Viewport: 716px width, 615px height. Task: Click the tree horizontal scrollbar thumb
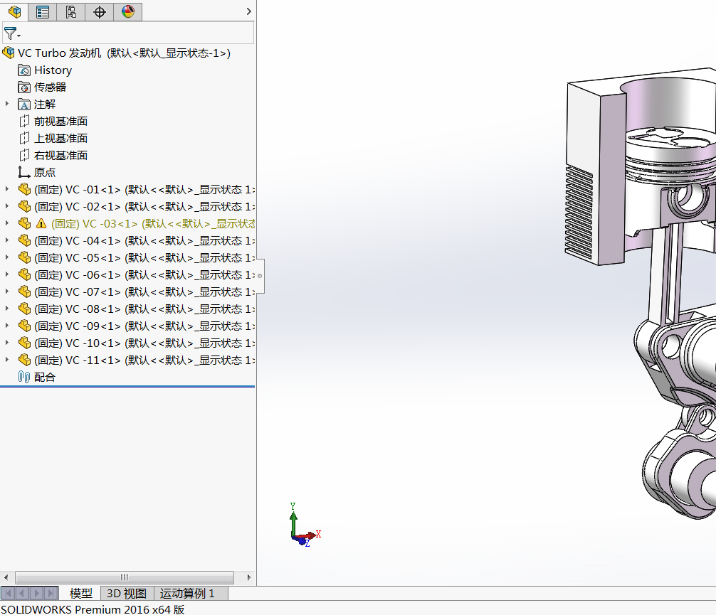click(x=125, y=577)
